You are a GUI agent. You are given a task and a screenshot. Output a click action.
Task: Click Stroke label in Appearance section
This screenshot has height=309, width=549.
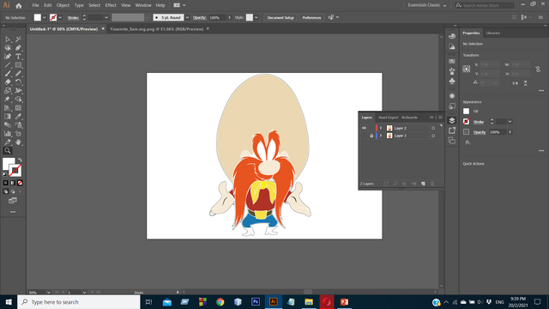point(479,122)
